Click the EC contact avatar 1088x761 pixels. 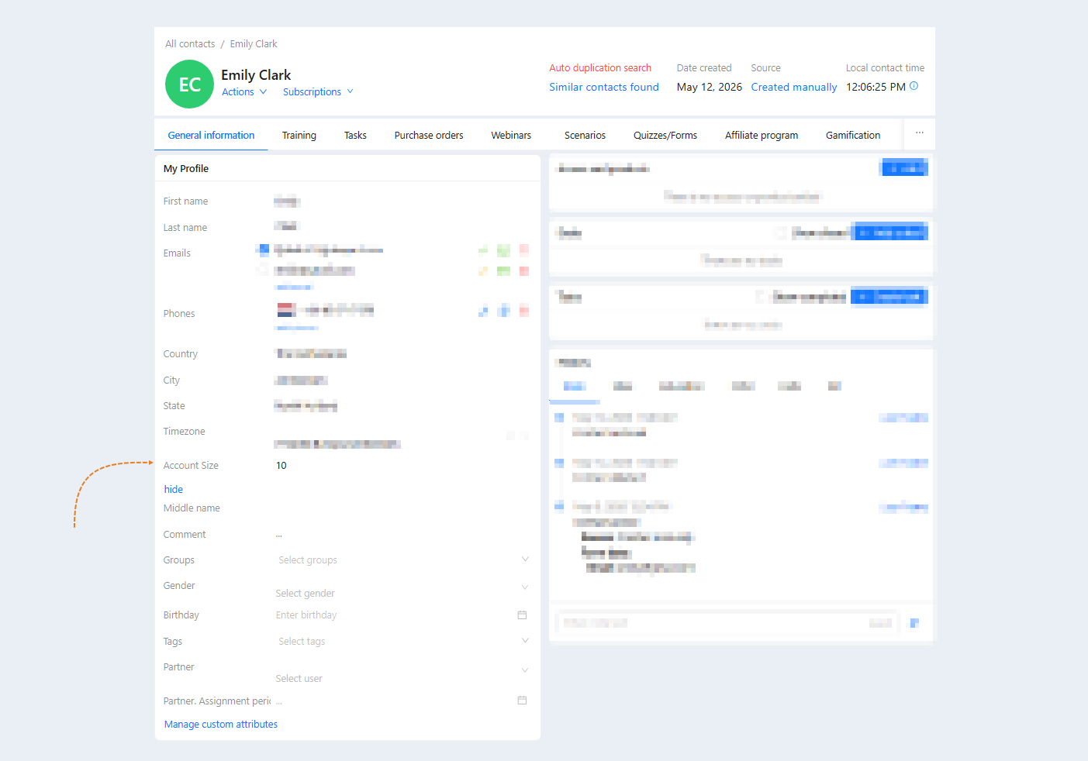[x=189, y=84]
